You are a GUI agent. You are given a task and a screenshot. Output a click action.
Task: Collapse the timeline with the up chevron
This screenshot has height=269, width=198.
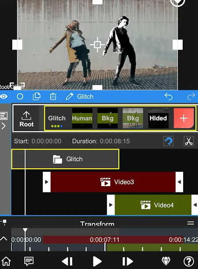click(x=3, y=239)
